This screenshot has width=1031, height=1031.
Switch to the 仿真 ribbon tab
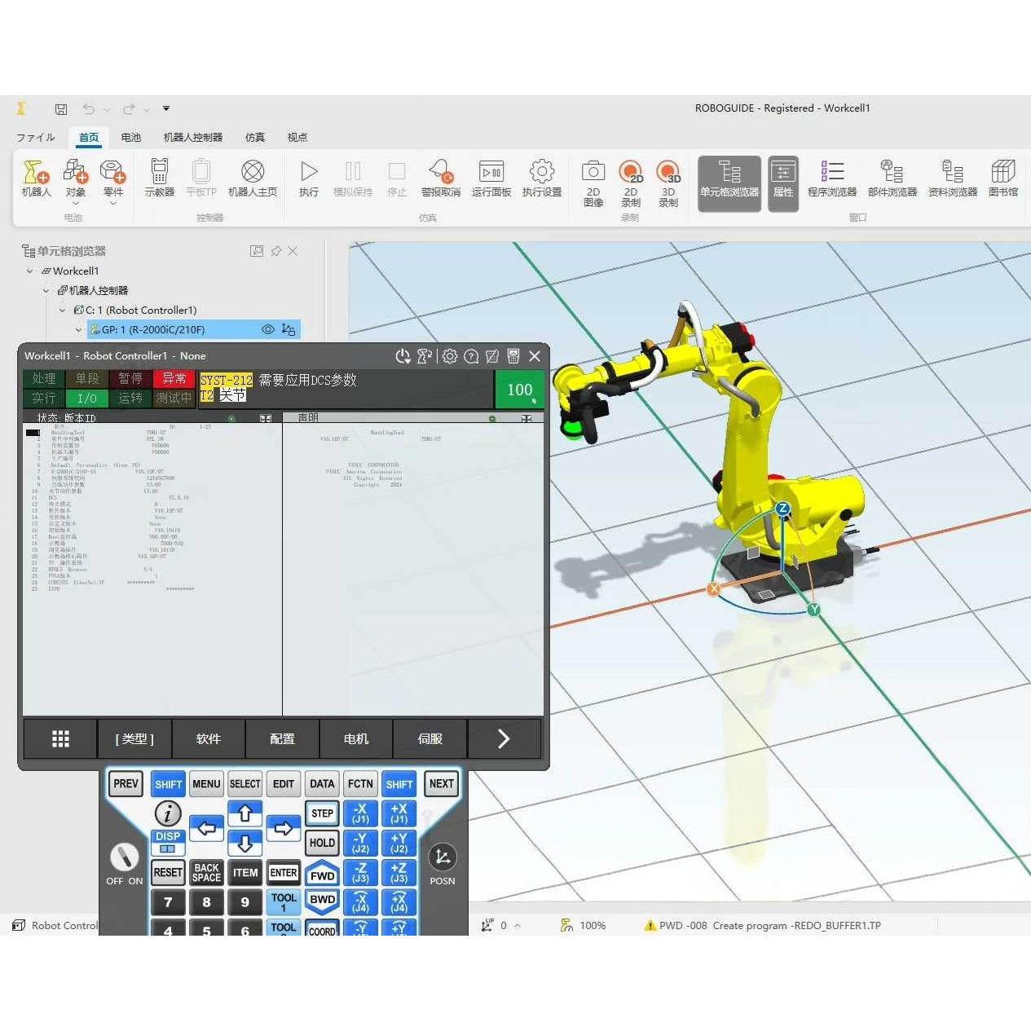coord(255,137)
